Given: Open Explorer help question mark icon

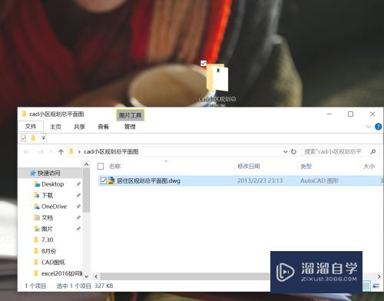Looking at the screenshot, I should point(378,127).
